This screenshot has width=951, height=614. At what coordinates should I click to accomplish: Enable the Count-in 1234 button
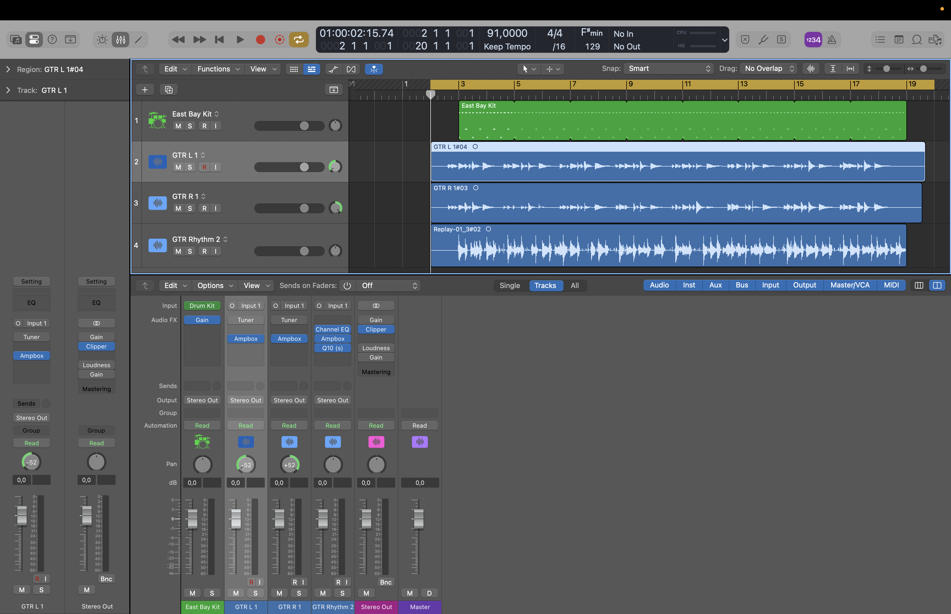(x=813, y=40)
